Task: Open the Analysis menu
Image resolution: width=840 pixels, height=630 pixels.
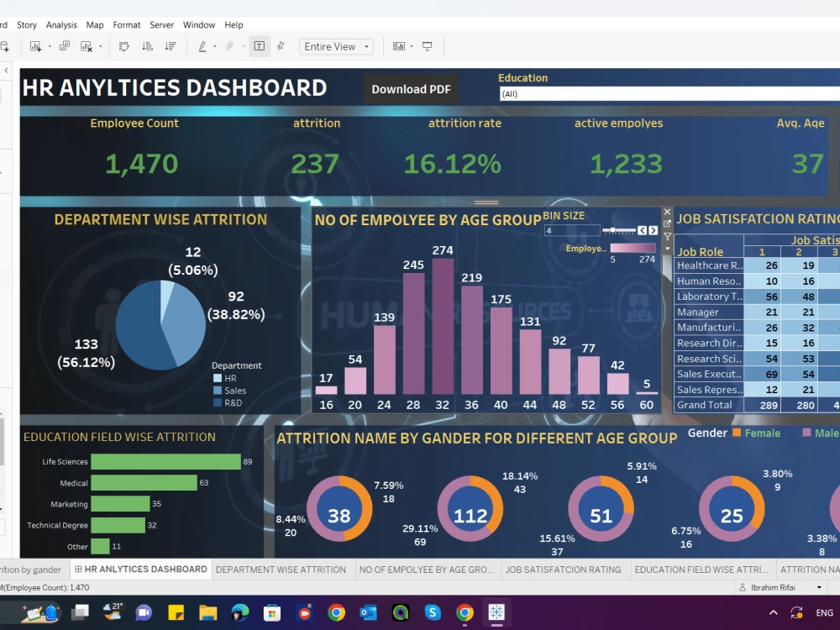Action: click(x=61, y=24)
